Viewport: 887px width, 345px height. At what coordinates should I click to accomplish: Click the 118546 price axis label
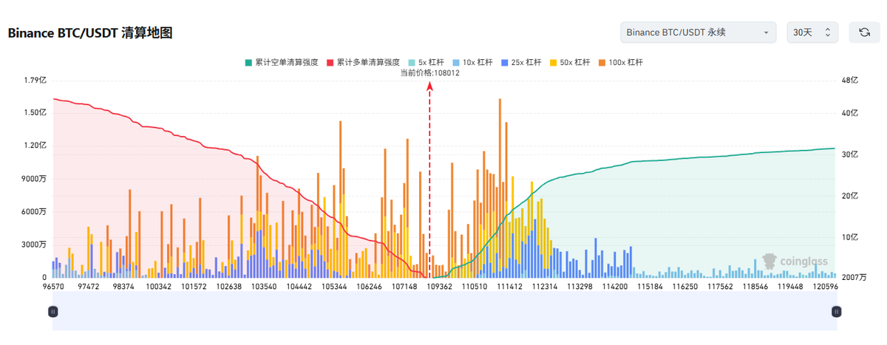[755, 287]
